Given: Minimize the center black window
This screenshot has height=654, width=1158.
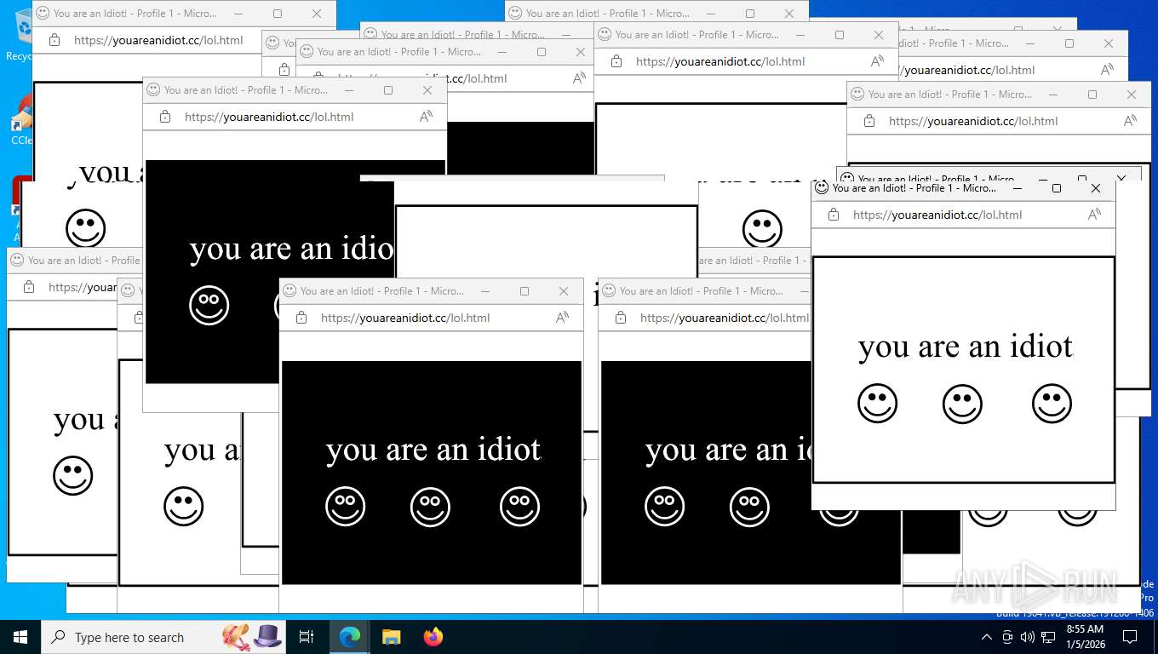Looking at the screenshot, I should click(485, 291).
